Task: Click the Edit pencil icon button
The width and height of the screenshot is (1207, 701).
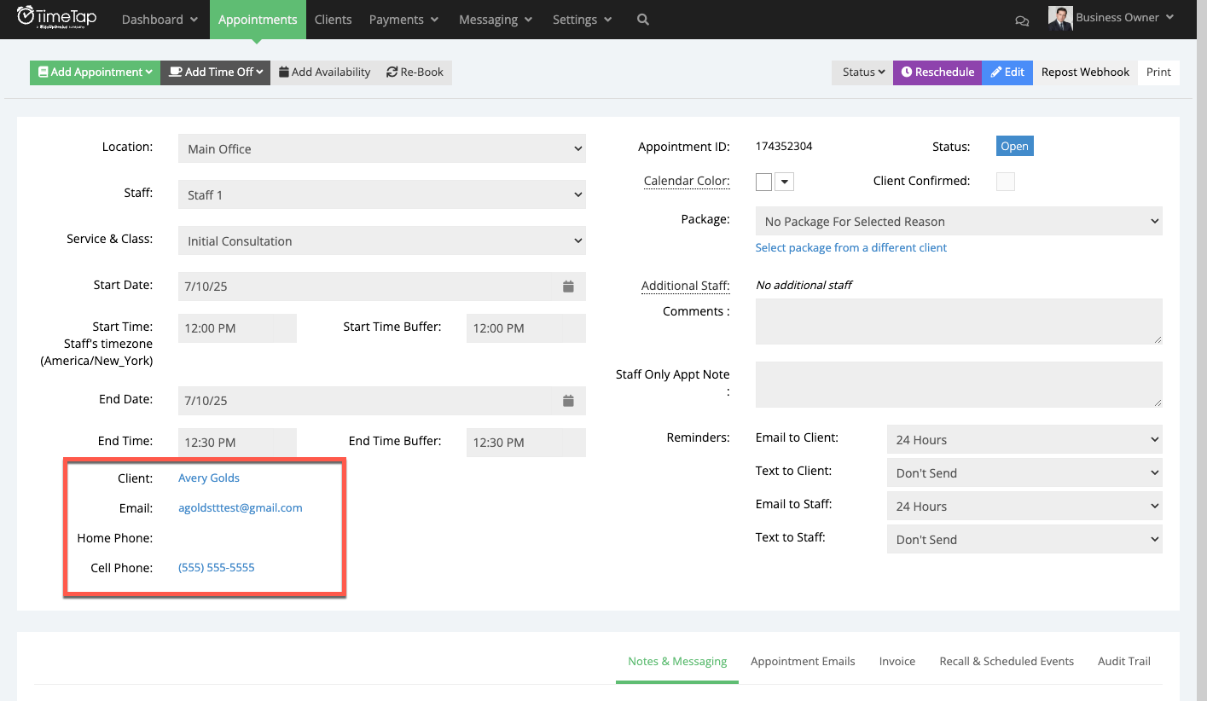Action: (x=996, y=72)
